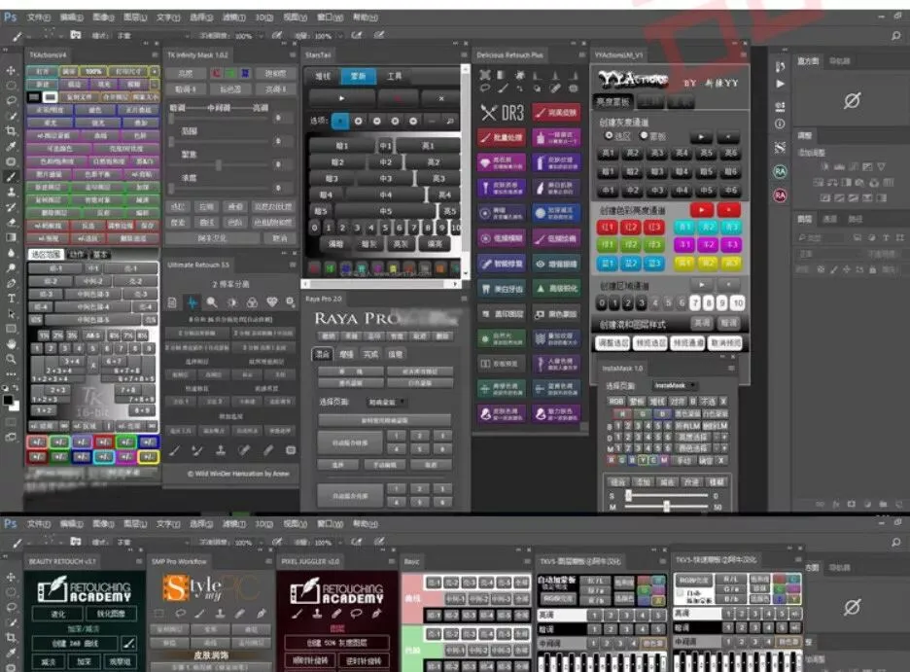Open 文件 menu in the upper window
The image size is (910, 672).
[x=38, y=18]
